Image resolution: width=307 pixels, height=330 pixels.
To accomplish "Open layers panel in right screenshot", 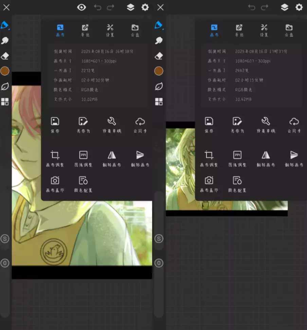I will click(285, 7).
